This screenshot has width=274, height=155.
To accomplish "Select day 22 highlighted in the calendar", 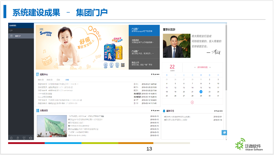I will coord(201,92).
